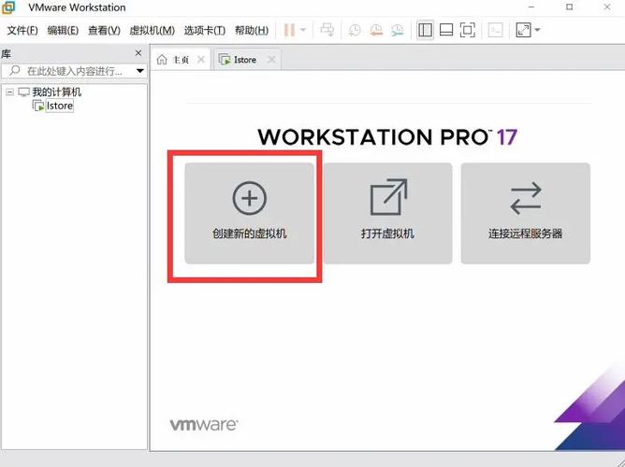
Task: Open the 查看(V) menu
Action: click(x=104, y=30)
